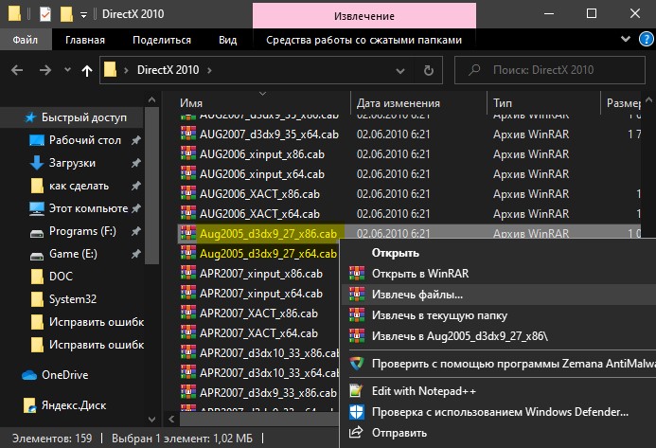The image size is (656, 448).
Task: Go back with the left arrow
Action: 17,70
